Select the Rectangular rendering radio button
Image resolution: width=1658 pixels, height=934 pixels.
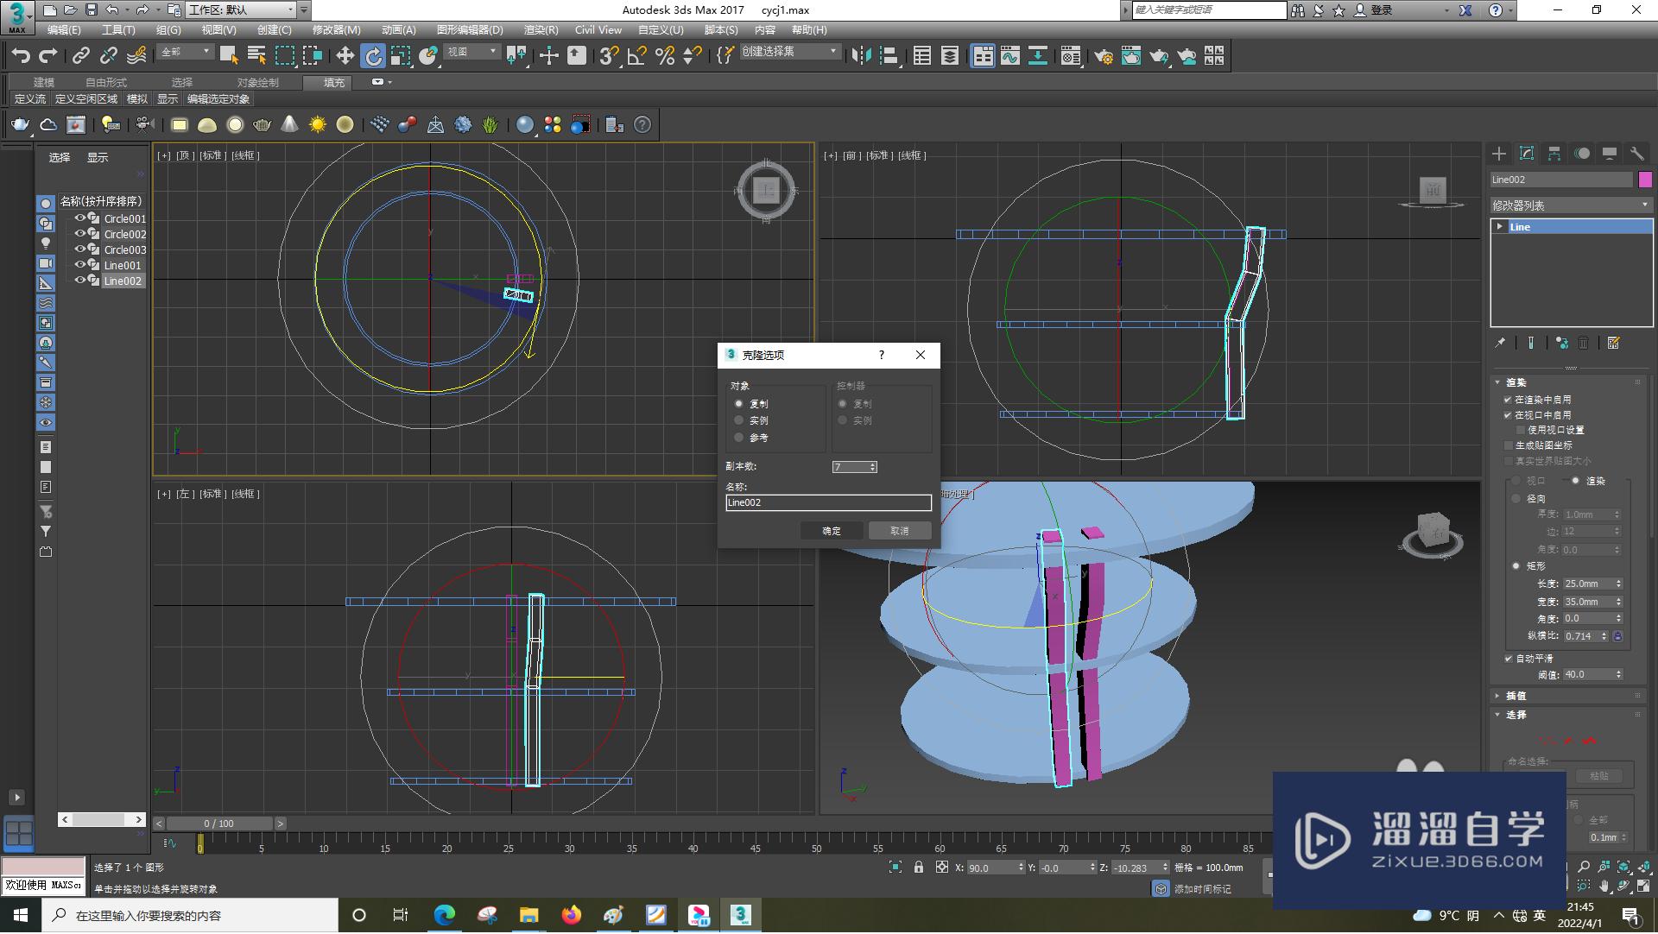[x=1516, y=566]
